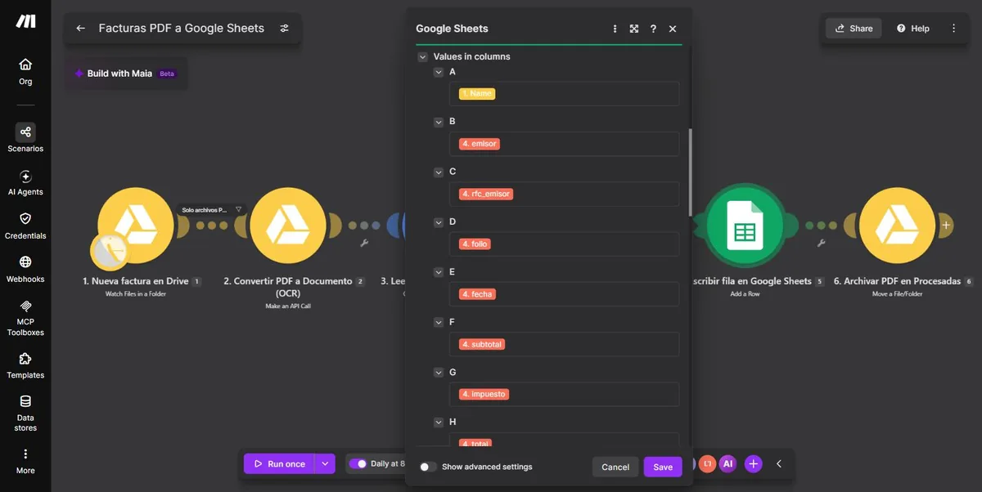
Task: Select the Nueva factura en Drive module
Action: pos(135,226)
